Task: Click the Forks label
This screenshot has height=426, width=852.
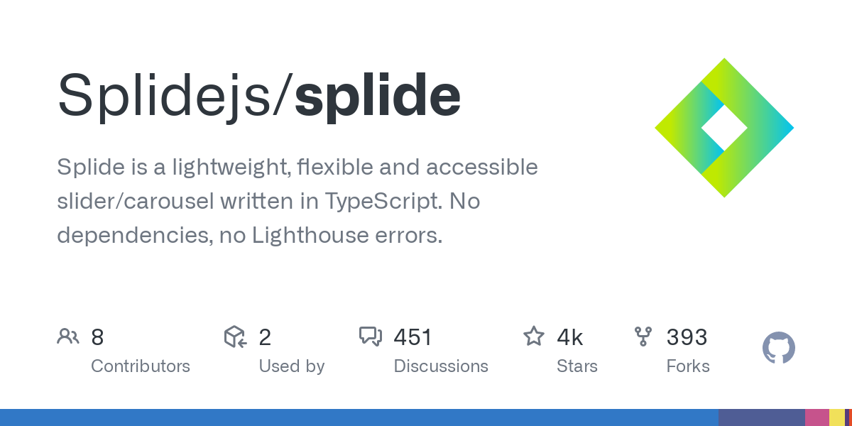Action: [x=688, y=366]
